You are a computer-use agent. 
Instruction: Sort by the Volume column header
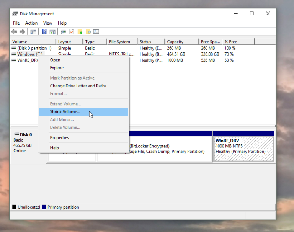click(x=33, y=42)
